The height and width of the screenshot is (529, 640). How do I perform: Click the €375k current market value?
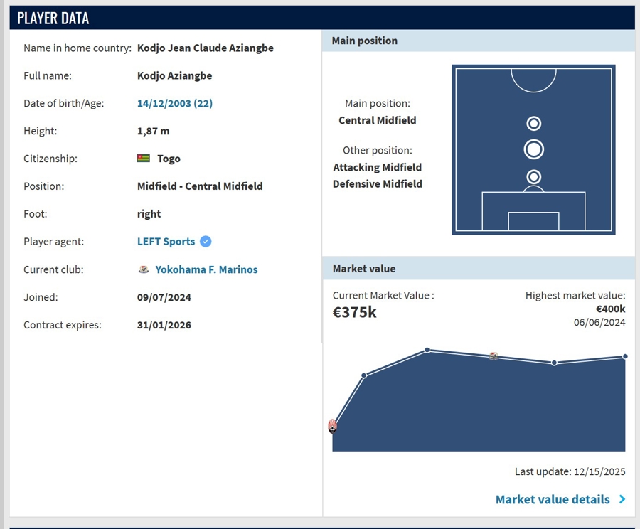tap(354, 311)
